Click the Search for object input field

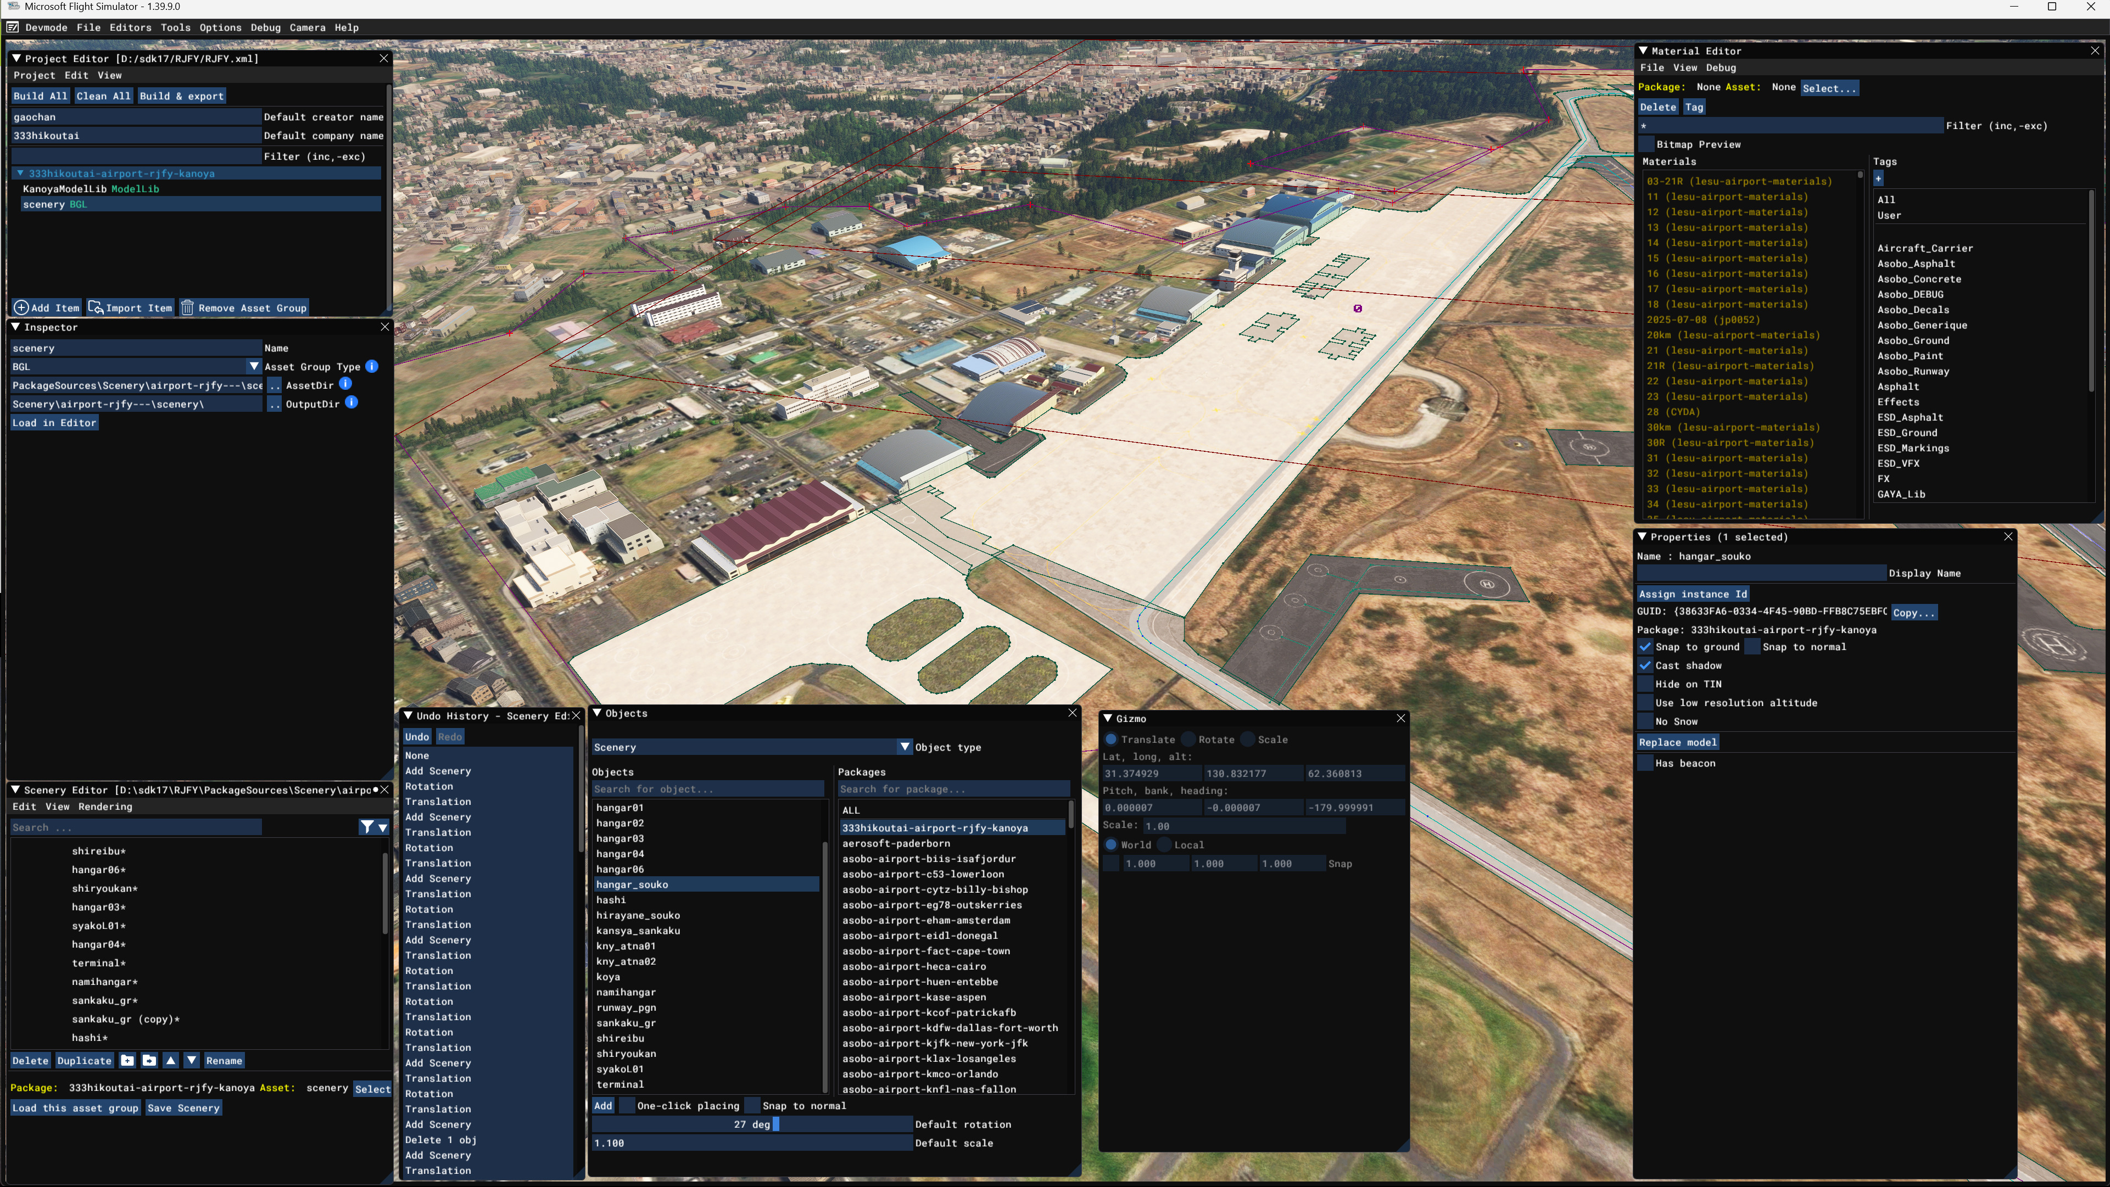pyautogui.click(x=708, y=789)
